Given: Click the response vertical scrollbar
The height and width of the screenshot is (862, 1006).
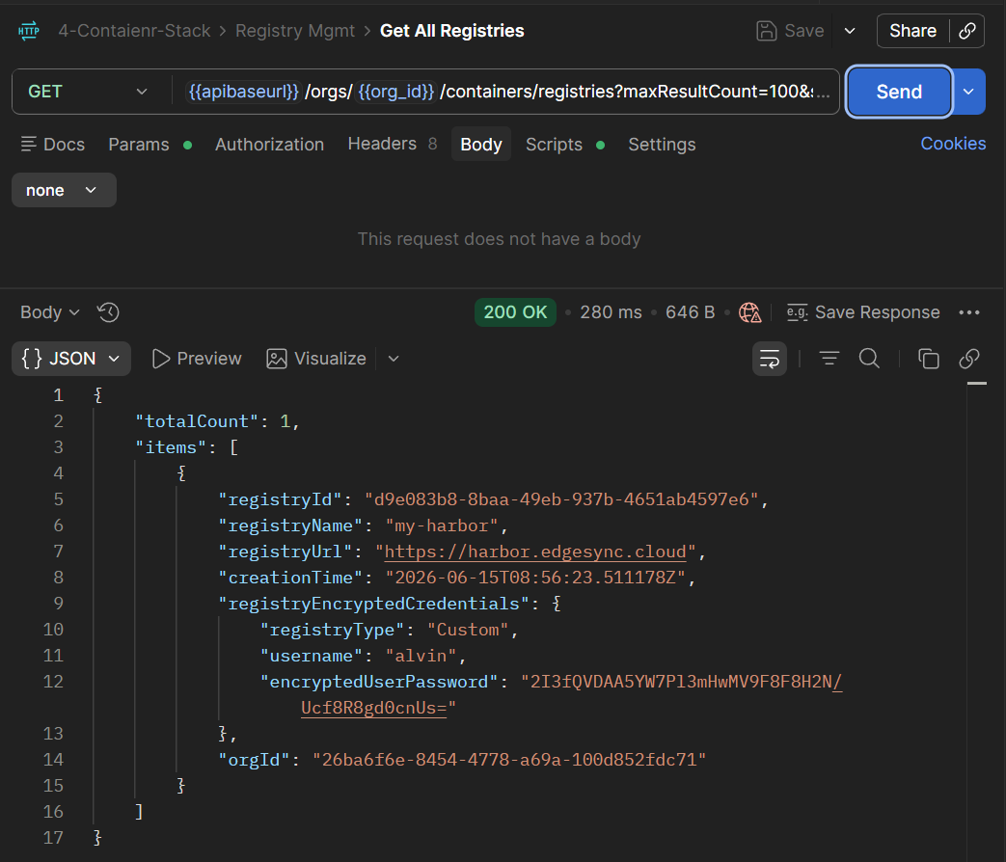Looking at the screenshot, I should (x=976, y=622).
